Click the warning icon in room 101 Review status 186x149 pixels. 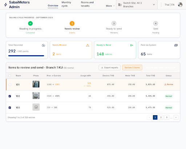pyautogui.click(x=165, y=84)
